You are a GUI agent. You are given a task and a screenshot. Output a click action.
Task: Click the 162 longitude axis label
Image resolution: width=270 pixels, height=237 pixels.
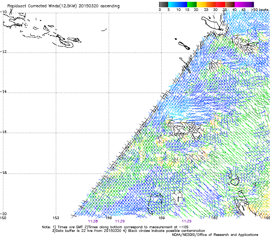coord(215,218)
